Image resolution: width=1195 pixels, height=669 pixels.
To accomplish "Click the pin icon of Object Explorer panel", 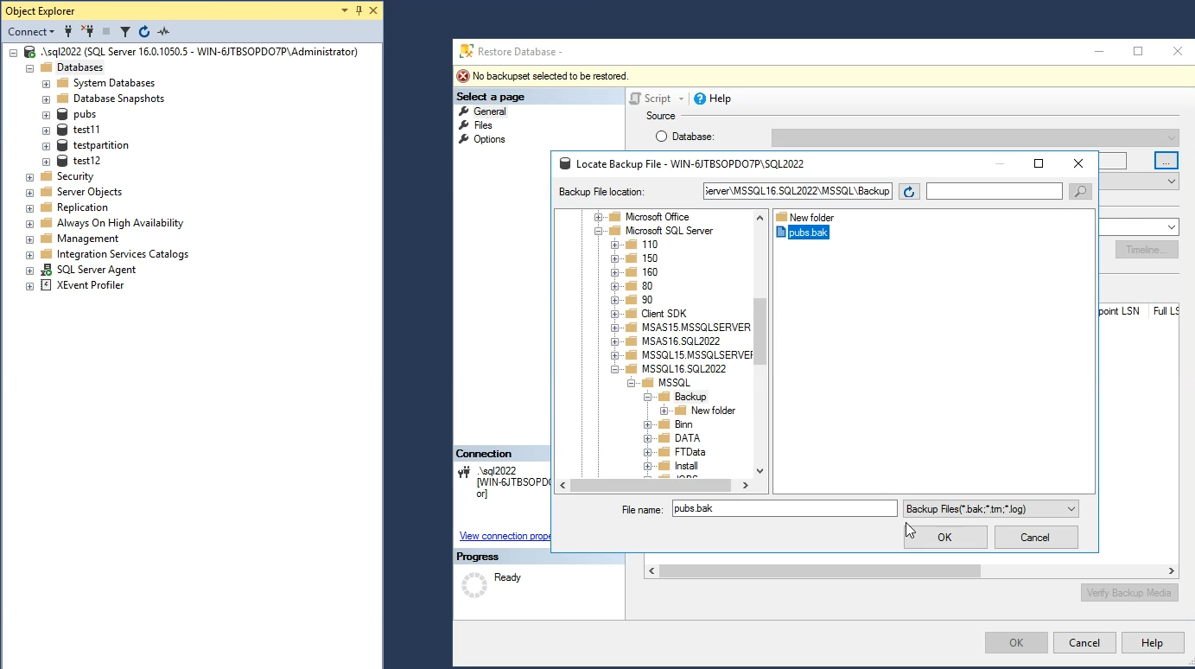I will click(359, 10).
